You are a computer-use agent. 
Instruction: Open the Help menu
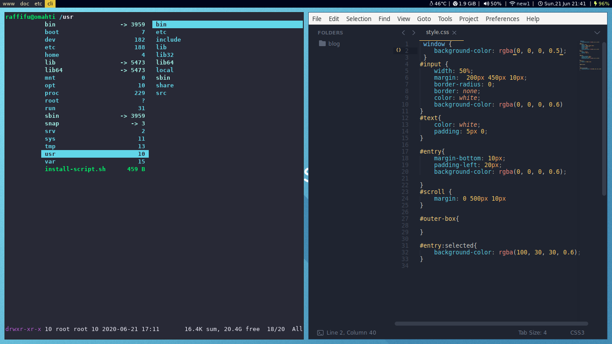pos(533,19)
